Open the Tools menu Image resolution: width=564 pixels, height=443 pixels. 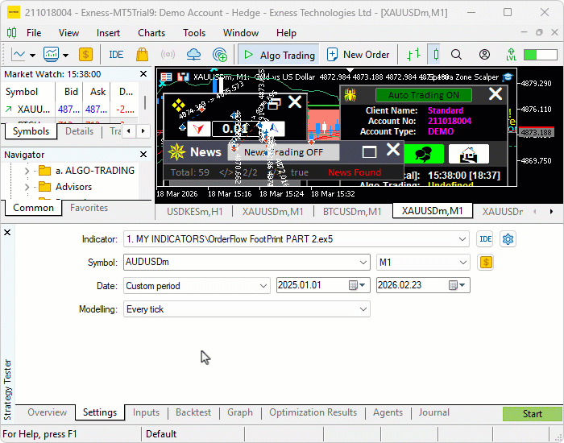[194, 33]
